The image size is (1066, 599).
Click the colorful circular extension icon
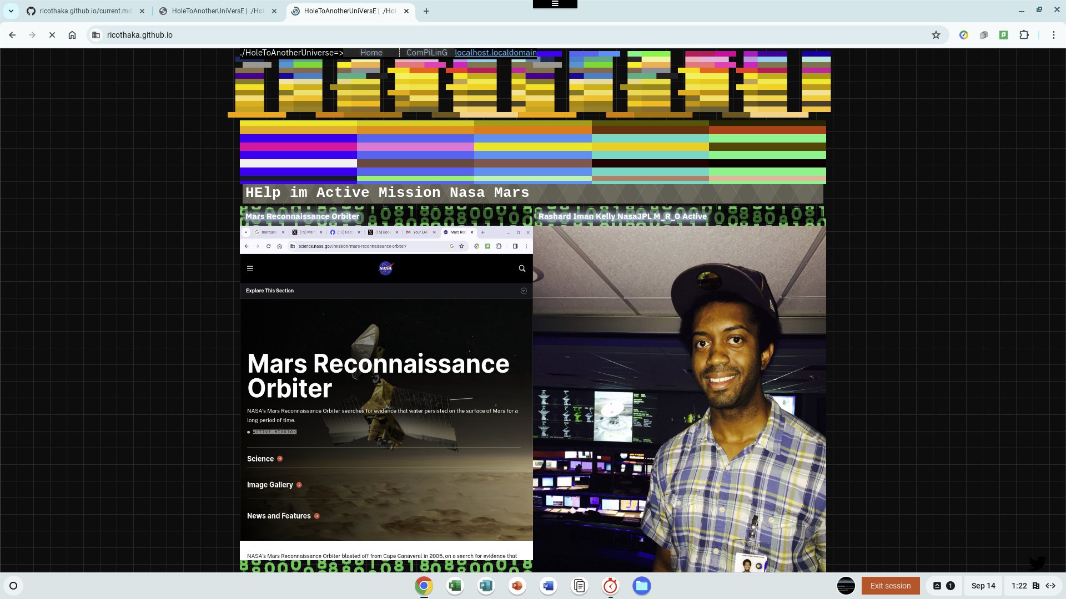pos(964,35)
